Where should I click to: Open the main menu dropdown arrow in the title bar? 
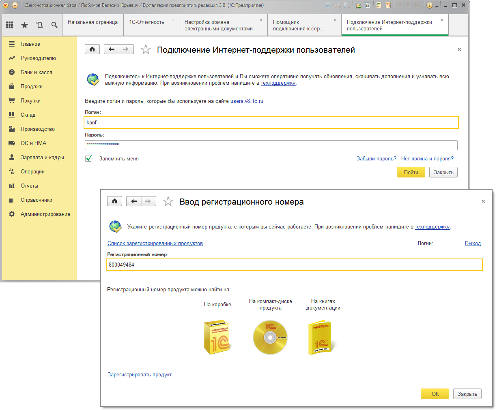coord(15,5)
